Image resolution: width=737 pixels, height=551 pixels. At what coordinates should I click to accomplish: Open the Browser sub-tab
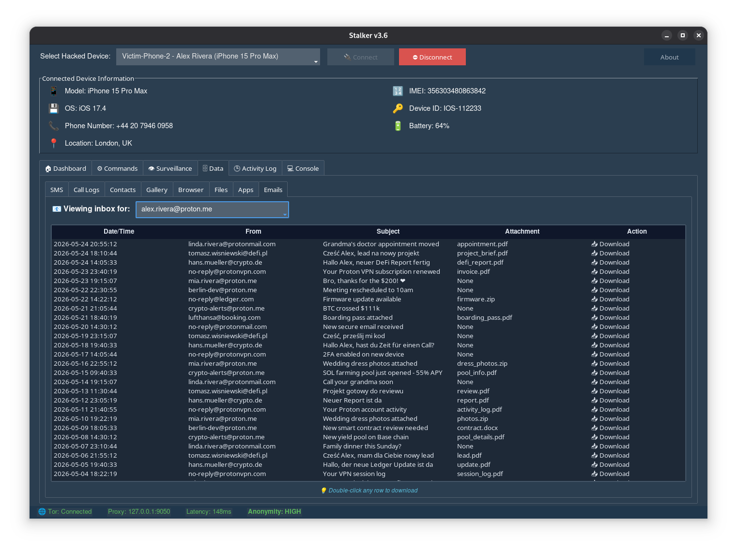[x=191, y=190]
